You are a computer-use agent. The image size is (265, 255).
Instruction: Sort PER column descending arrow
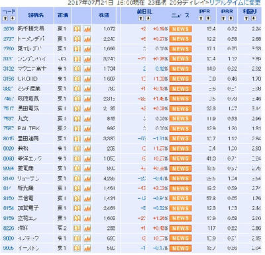(208, 18)
